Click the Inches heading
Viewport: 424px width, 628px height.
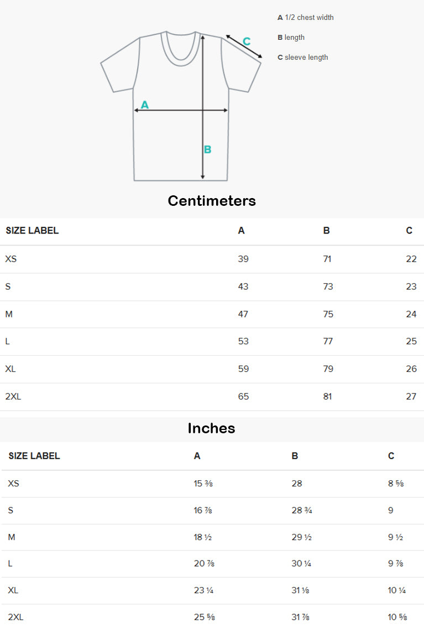click(212, 428)
